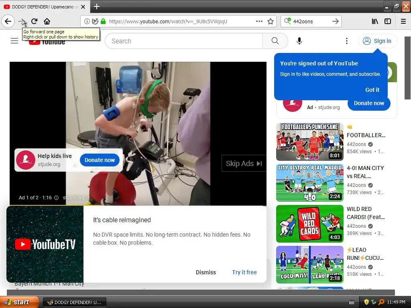Submit the 442oons search arrow
The image size is (411, 308).
click(336, 21)
